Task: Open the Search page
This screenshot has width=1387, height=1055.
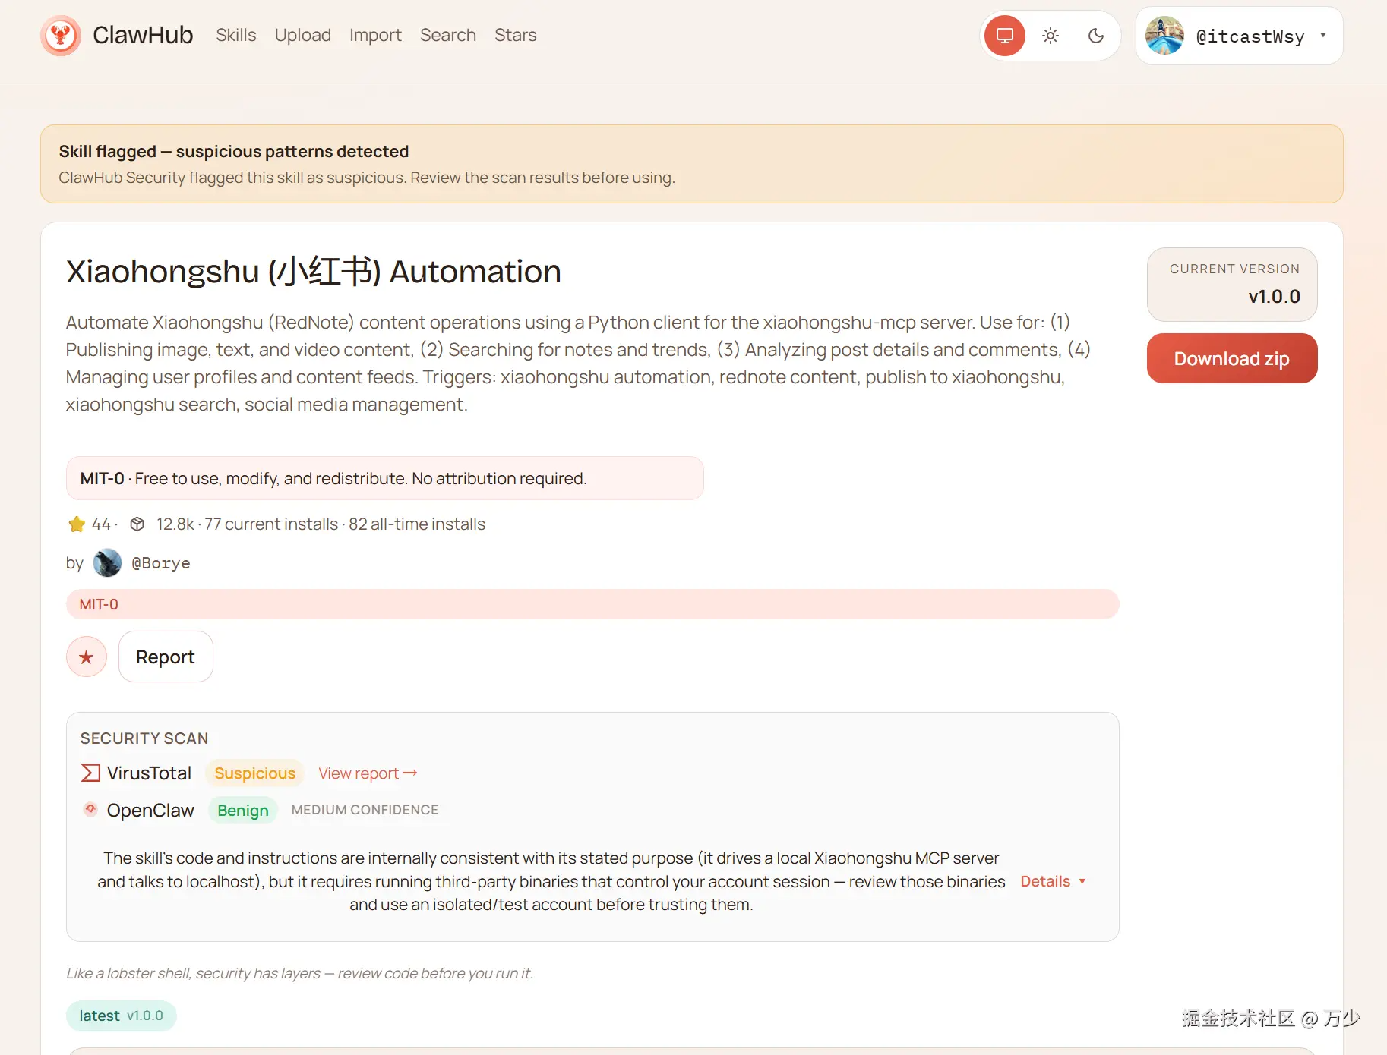Action: tap(447, 36)
